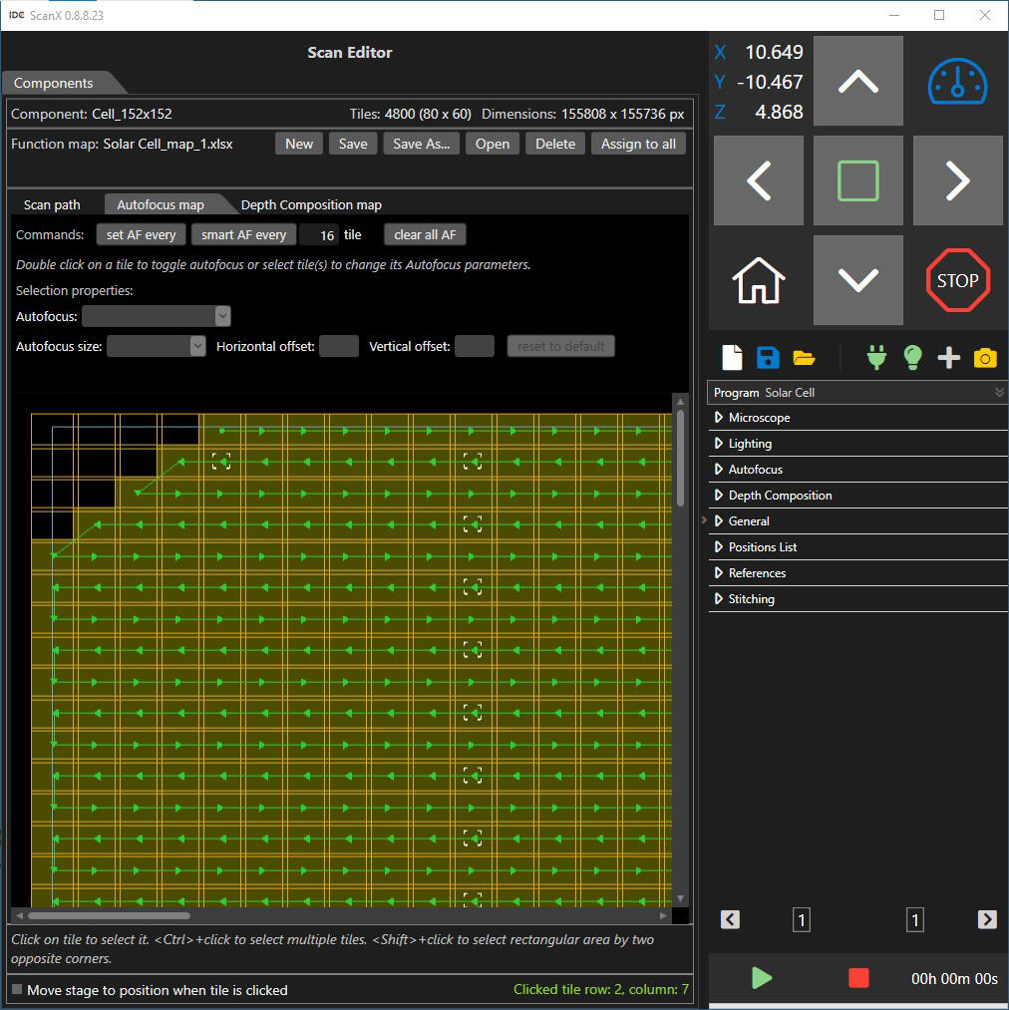This screenshot has width=1009, height=1010.
Task: Expand the Depth Composition section
Action: tap(780, 496)
